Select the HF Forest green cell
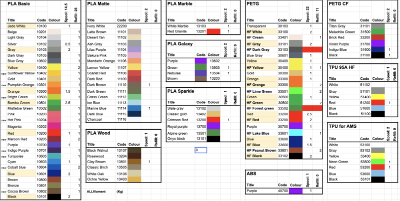Screen dimensions: 400x201 [261, 108]
